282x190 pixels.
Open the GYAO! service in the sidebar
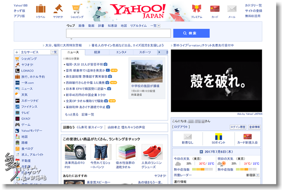click(26, 118)
